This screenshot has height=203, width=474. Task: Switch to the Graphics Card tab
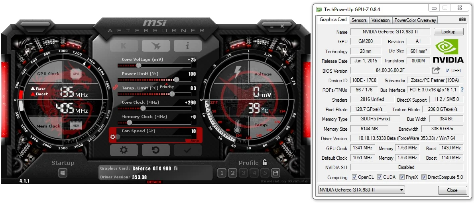[x=333, y=19]
